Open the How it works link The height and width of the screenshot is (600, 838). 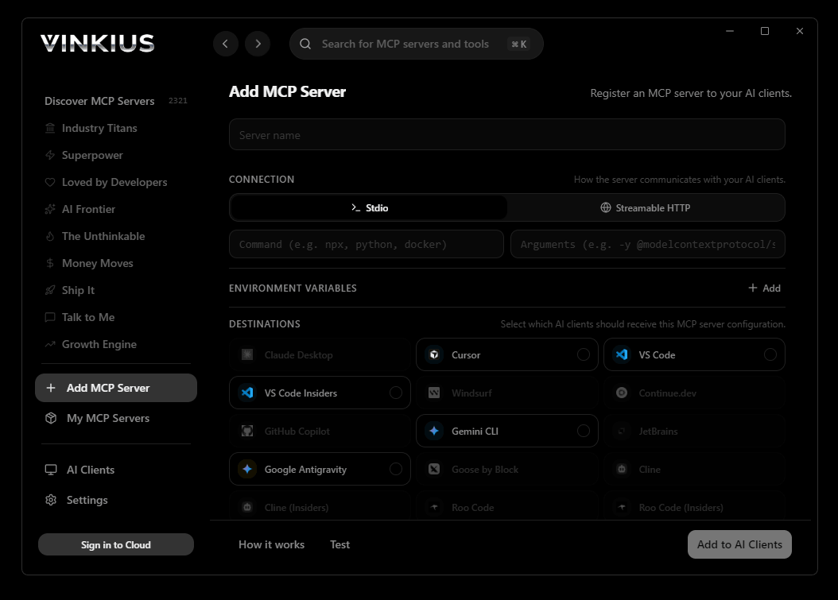271,544
